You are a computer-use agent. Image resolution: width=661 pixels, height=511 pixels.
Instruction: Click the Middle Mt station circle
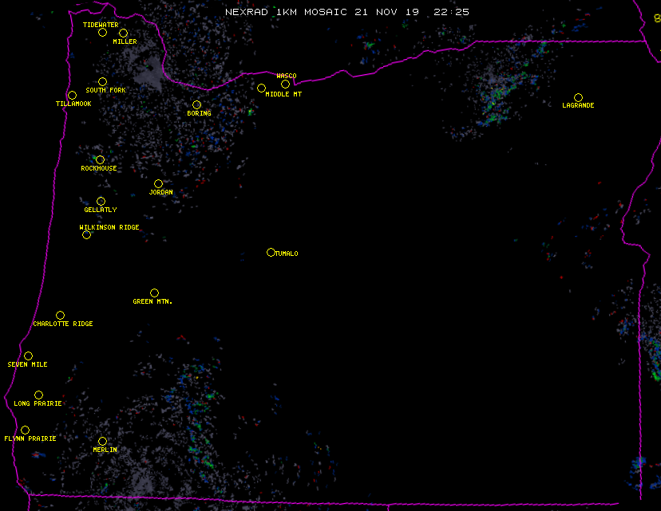tap(261, 88)
